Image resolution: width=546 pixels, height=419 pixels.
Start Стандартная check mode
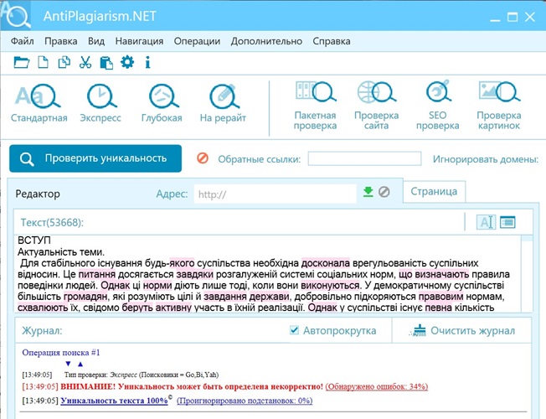39,104
